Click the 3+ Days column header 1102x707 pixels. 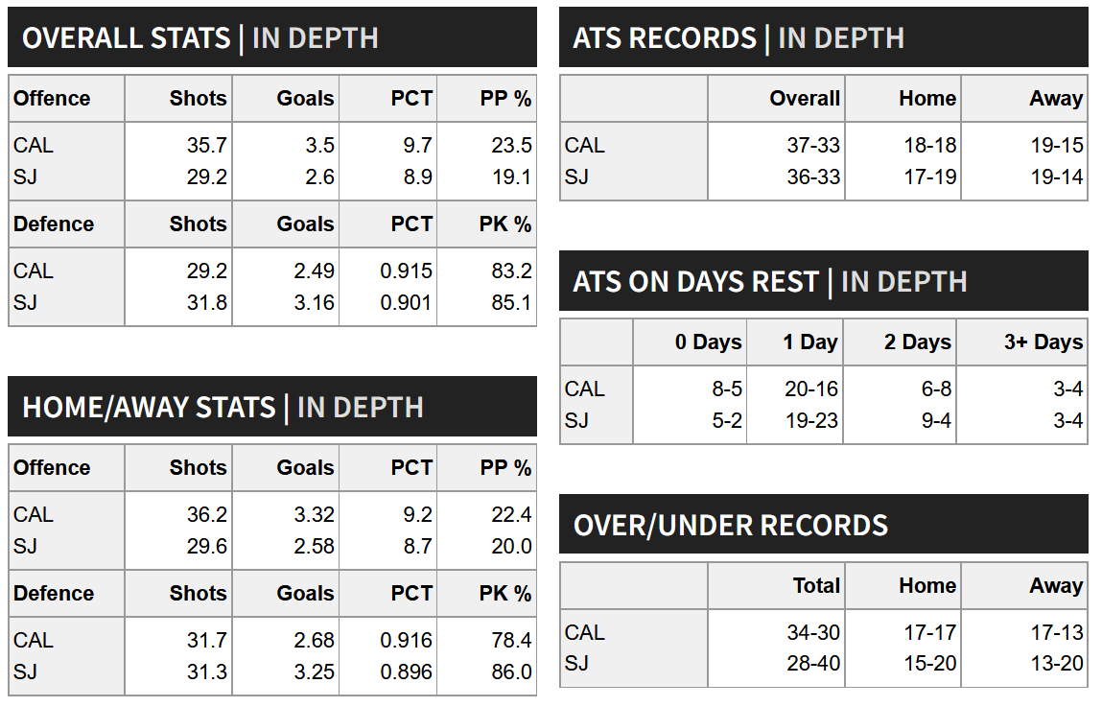tap(1043, 342)
